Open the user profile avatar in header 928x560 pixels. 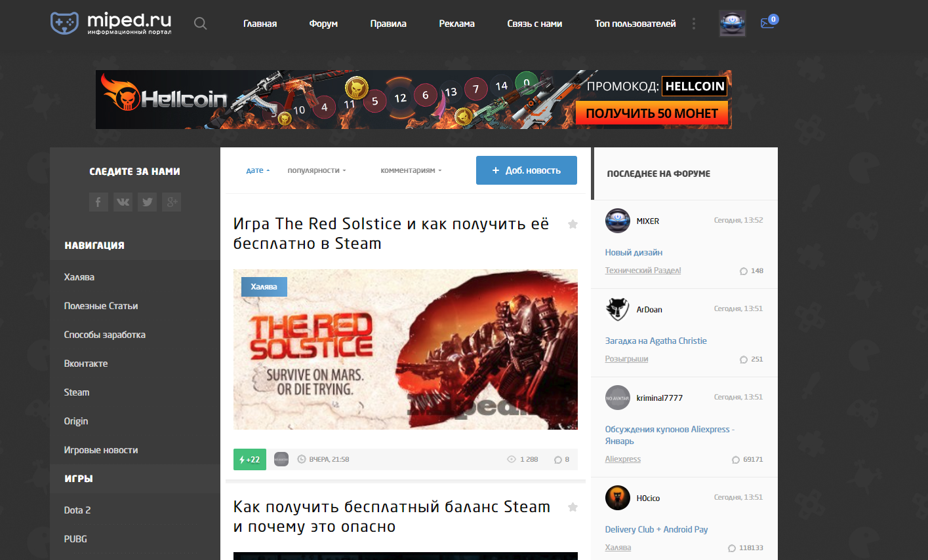[733, 24]
